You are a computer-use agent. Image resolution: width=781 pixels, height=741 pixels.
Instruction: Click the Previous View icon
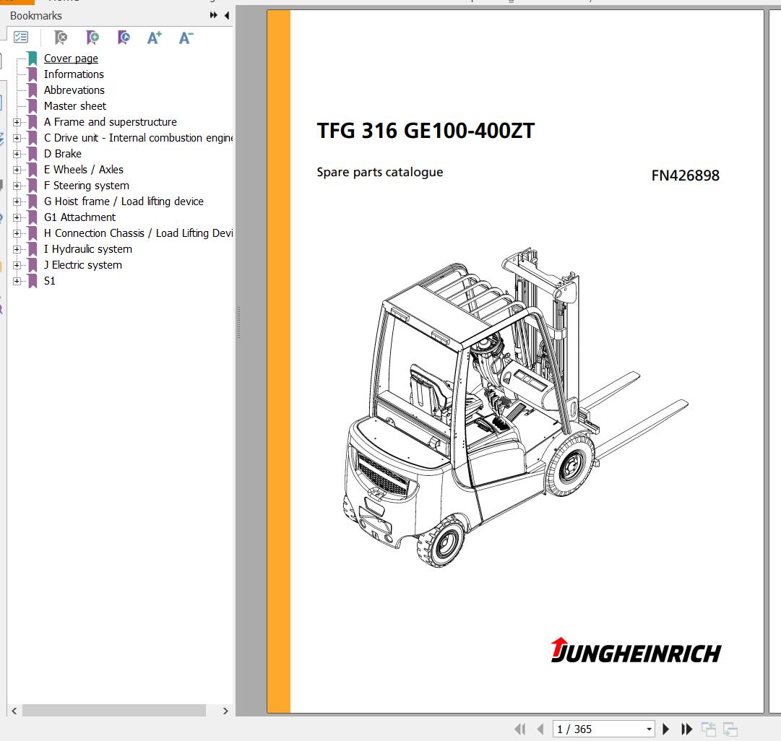[709, 729]
